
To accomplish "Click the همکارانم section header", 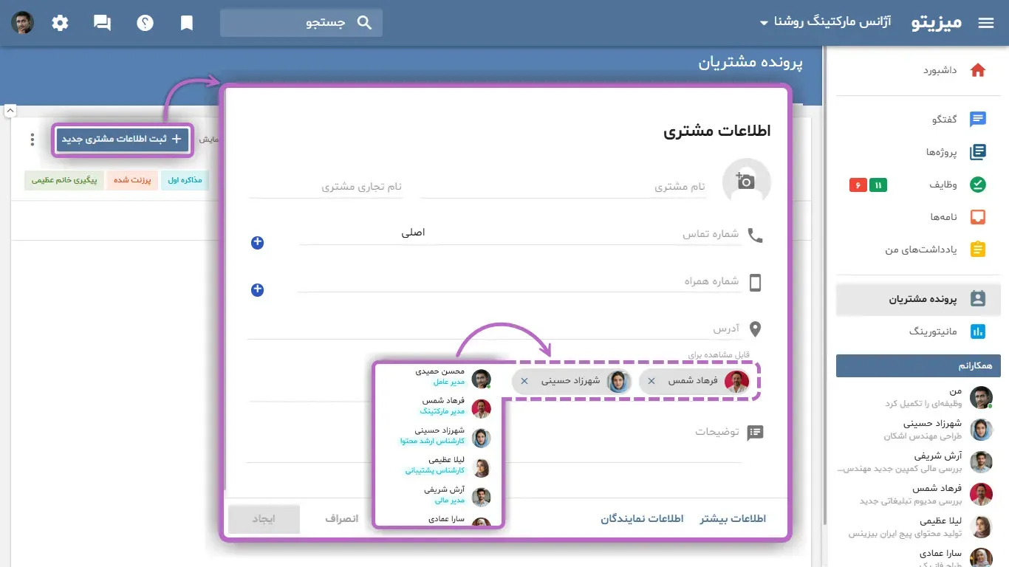I will [919, 366].
